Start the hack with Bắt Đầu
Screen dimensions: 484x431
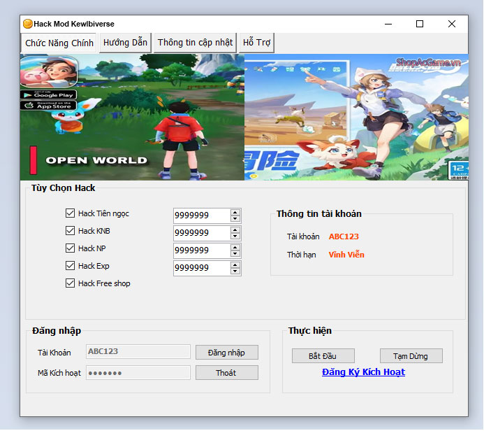(323, 356)
